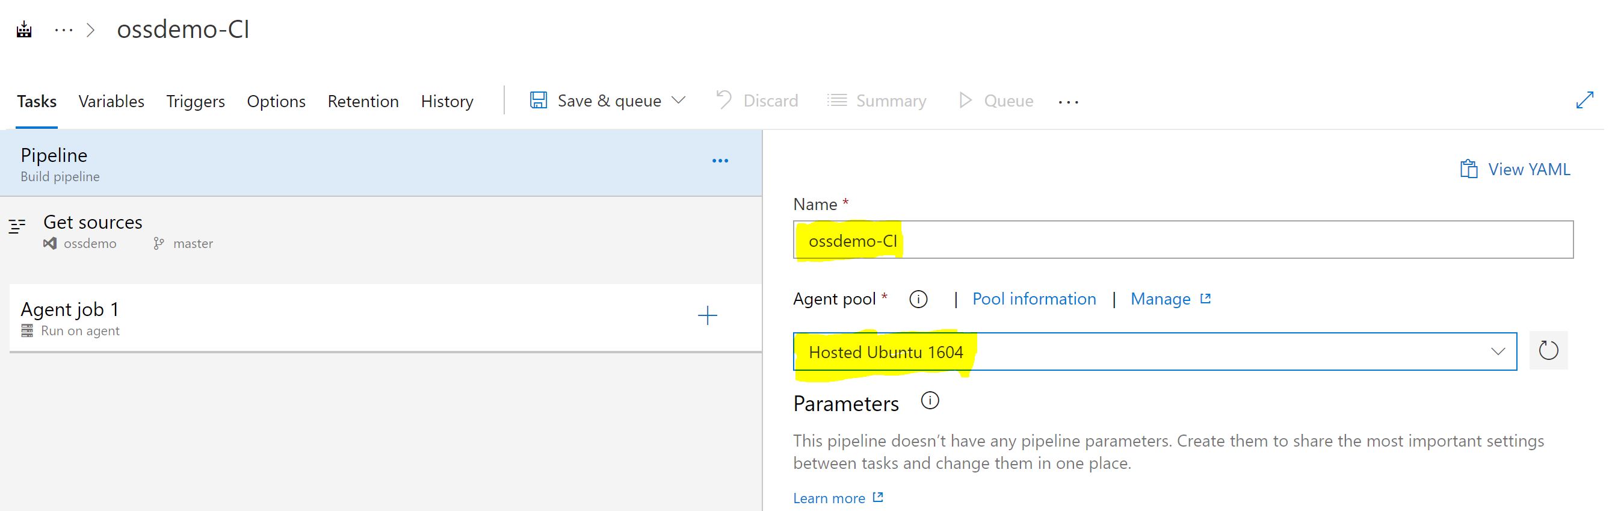Viewport: 1615px width, 511px height.
Task: Click the Azure Pipelines build icon in breadcrumb
Action: point(24,29)
